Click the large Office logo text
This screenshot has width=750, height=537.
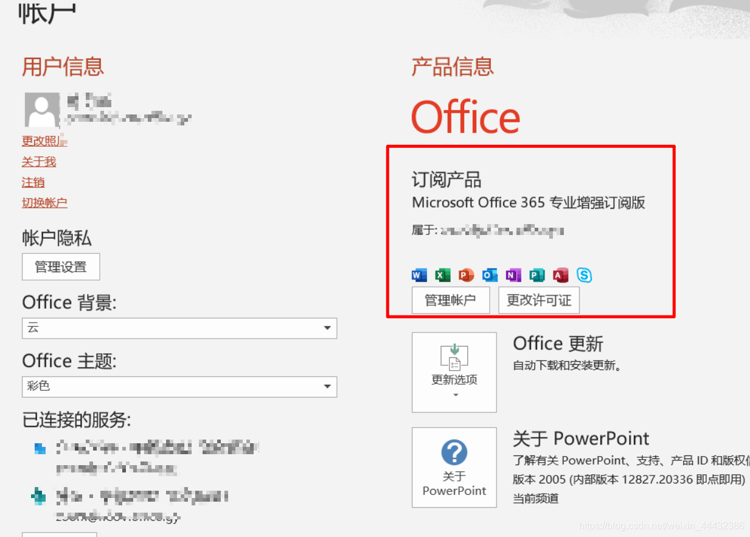466,117
